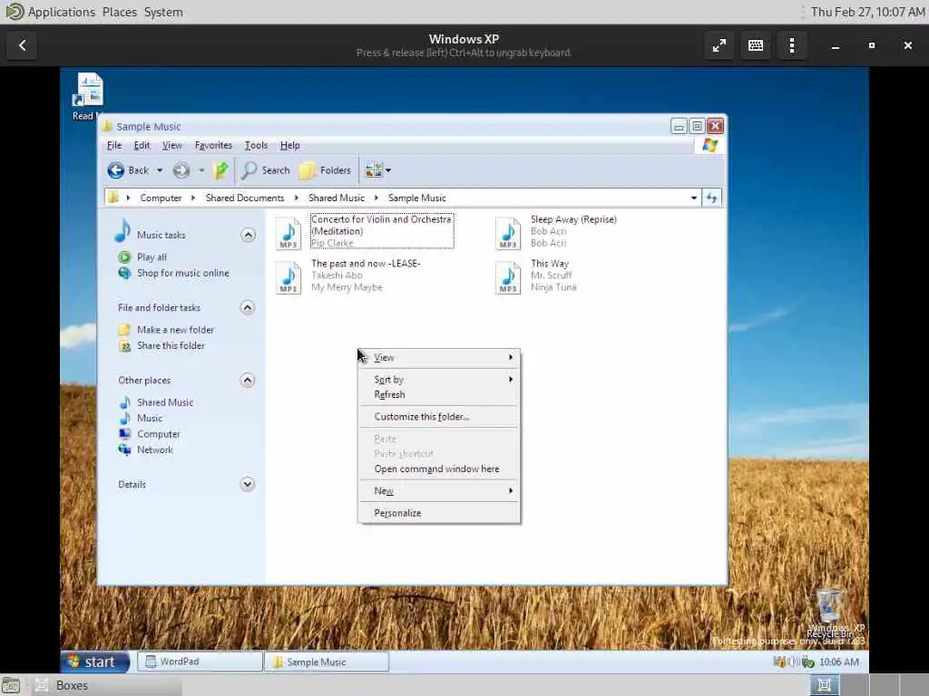Open the File menu
The height and width of the screenshot is (696, 929).
113,146
